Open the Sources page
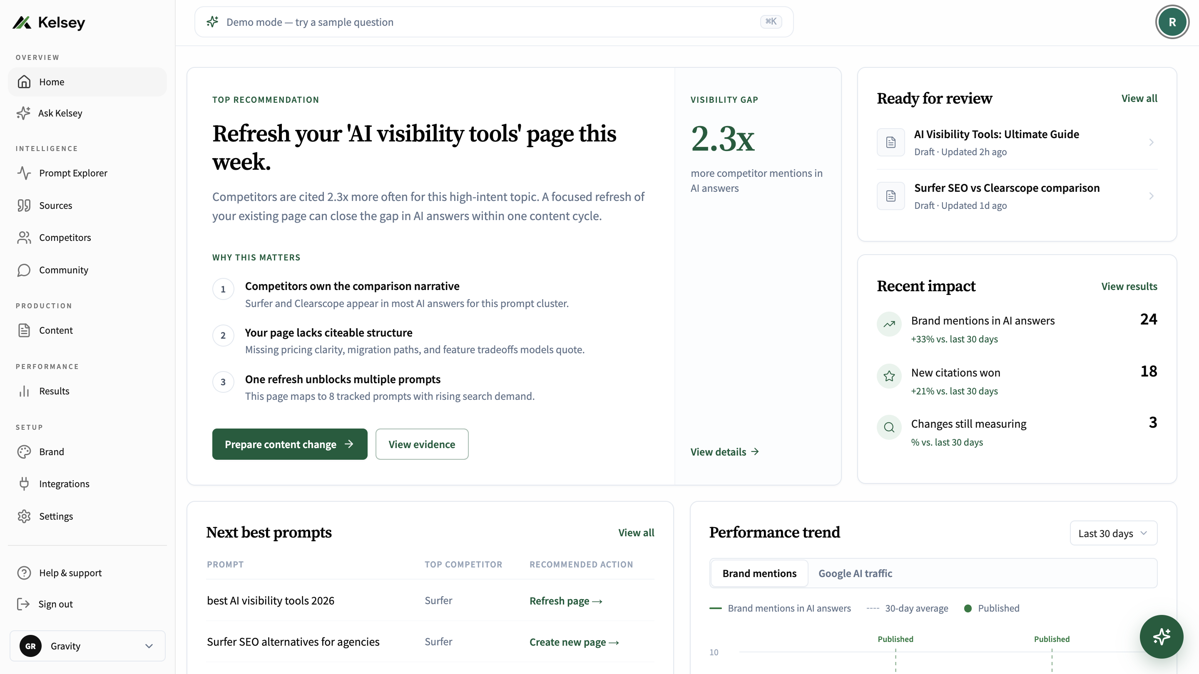The width and height of the screenshot is (1199, 674). point(87,205)
